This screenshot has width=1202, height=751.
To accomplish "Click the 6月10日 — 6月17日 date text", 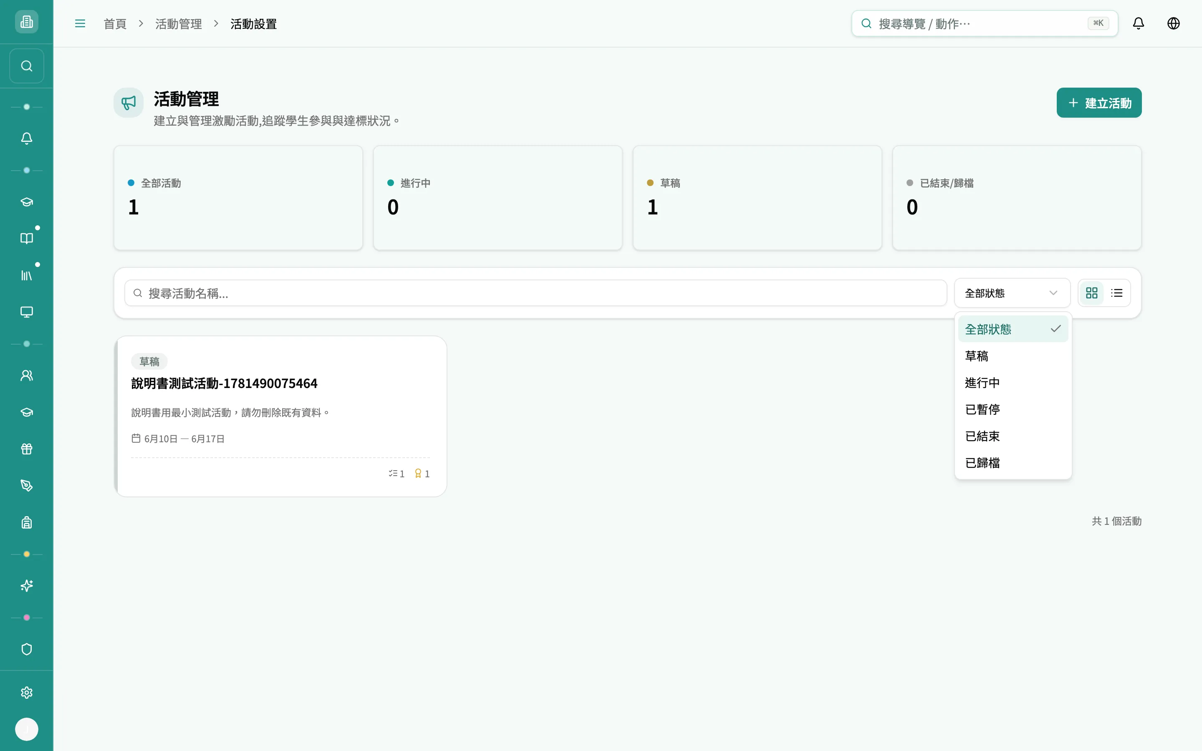I will (184, 439).
